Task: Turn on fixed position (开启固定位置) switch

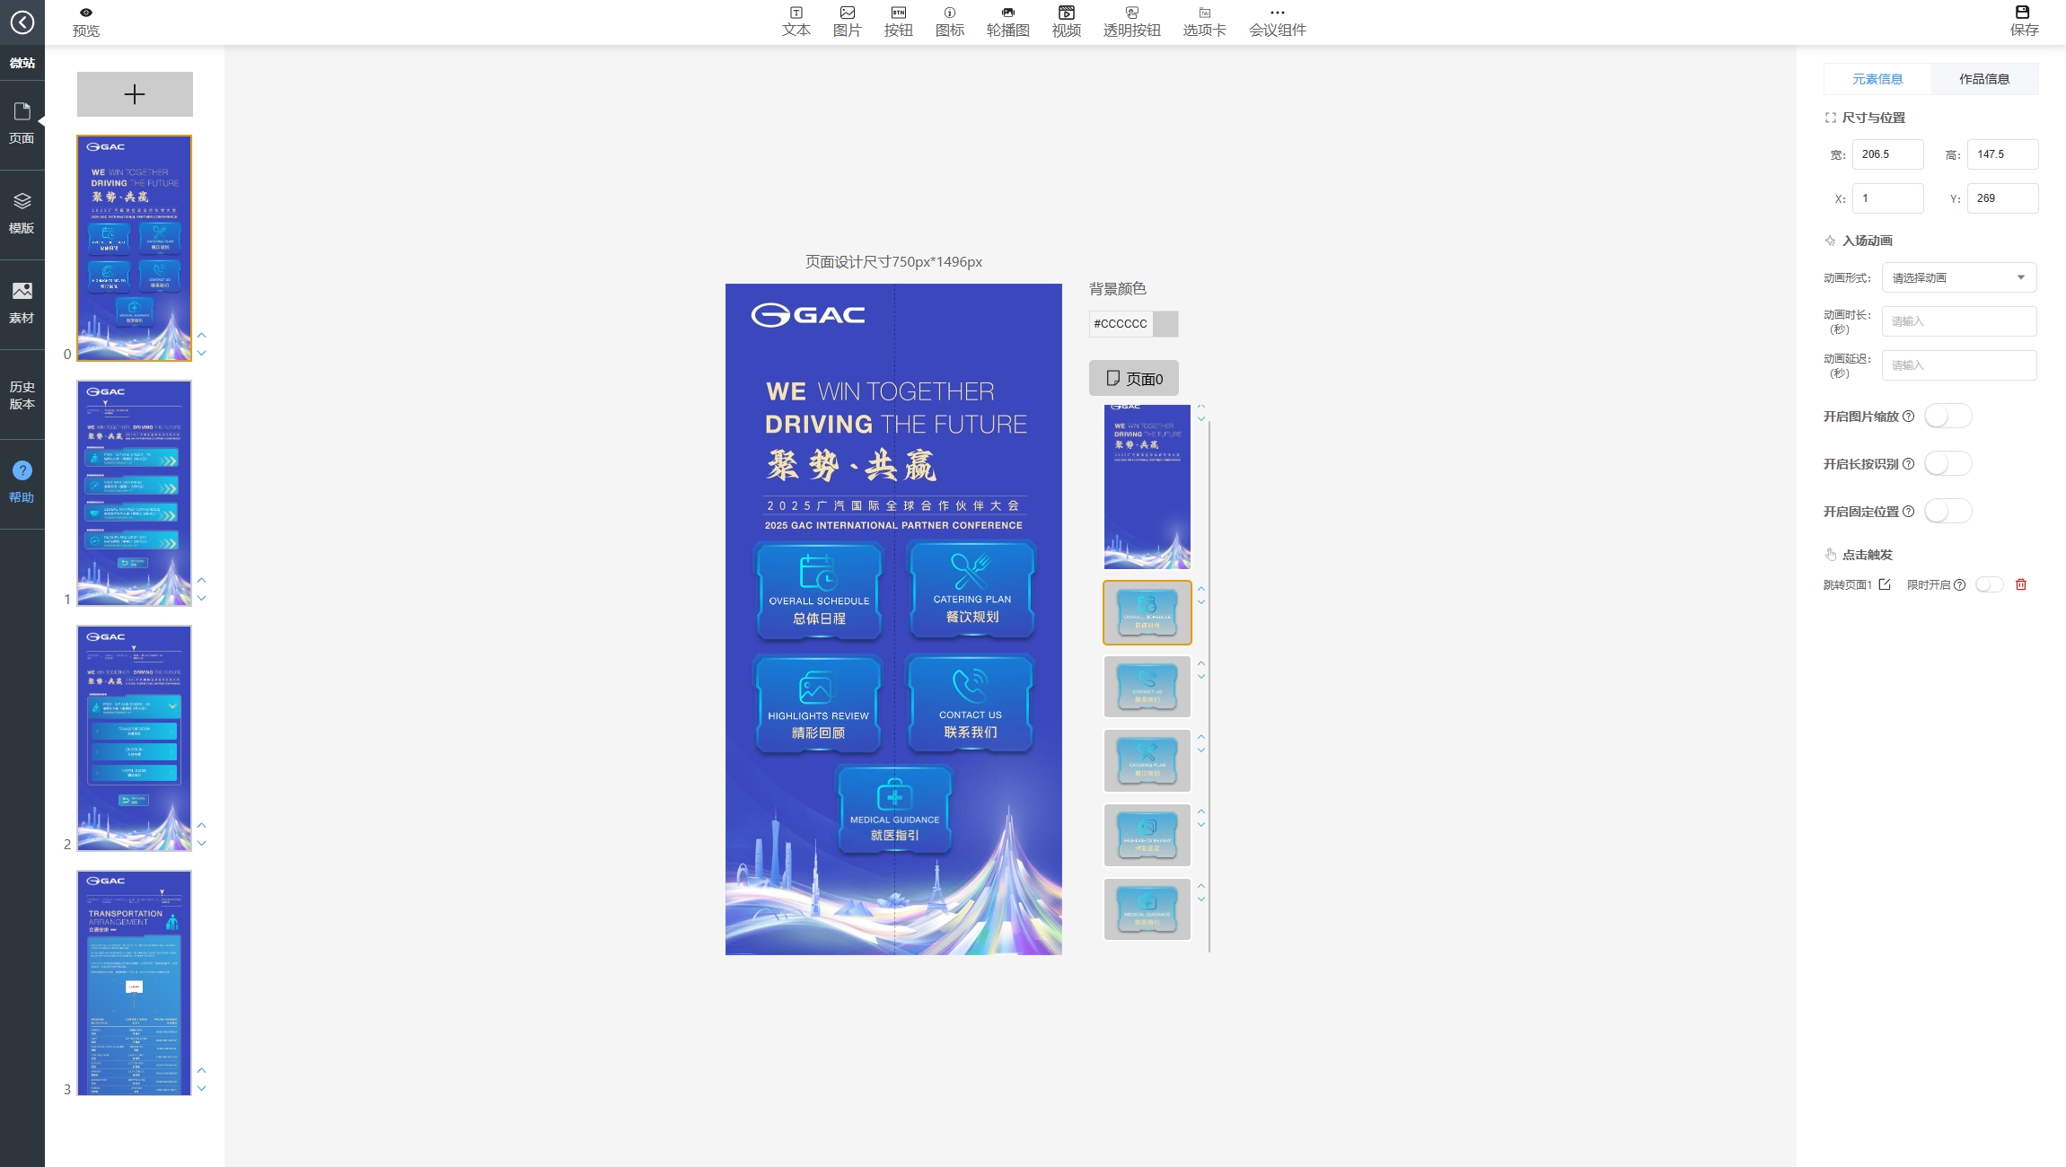Action: point(1947,512)
